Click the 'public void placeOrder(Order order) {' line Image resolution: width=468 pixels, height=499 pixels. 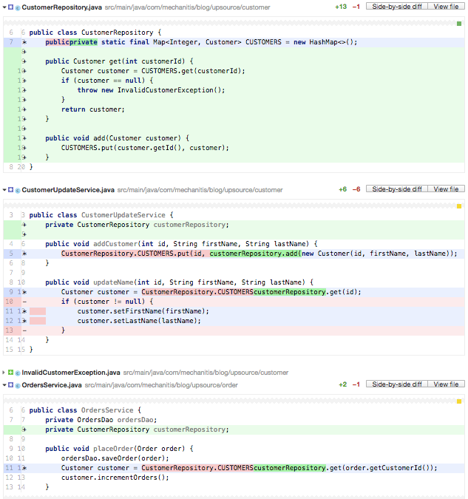click(x=119, y=449)
